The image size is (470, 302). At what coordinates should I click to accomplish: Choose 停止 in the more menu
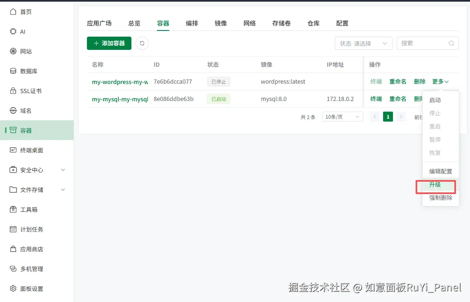(x=441, y=113)
